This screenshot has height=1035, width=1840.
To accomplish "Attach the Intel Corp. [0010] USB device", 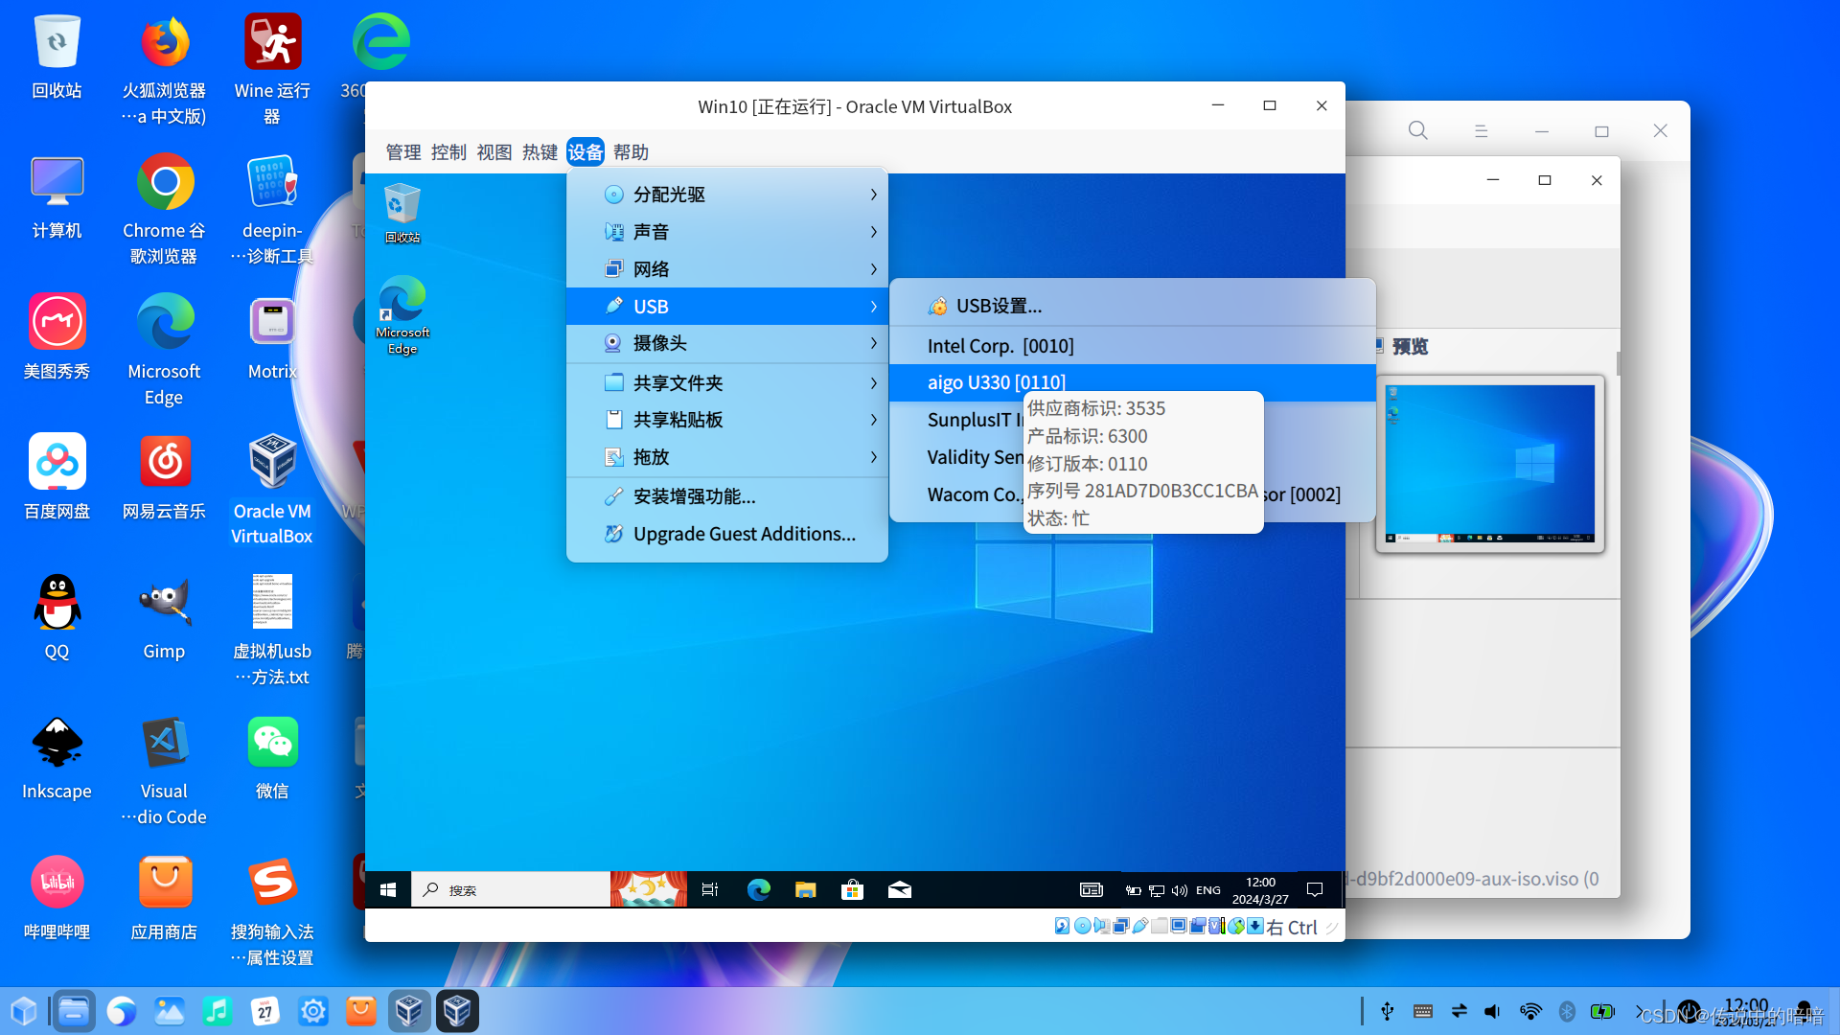I will click(x=1000, y=346).
